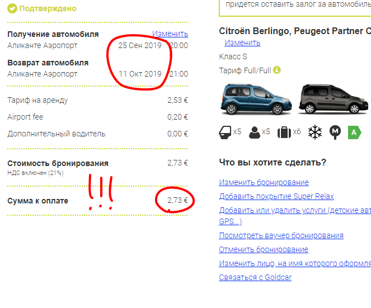Click Изменить link under Citroën Berlingo title
The width and height of the screenshot is (371, 308).
[x=242, y=42]
